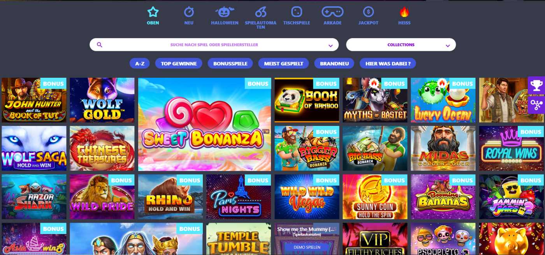Select the Heiss flame icon
The image size is (545, 255).
[x=404, y=12]
